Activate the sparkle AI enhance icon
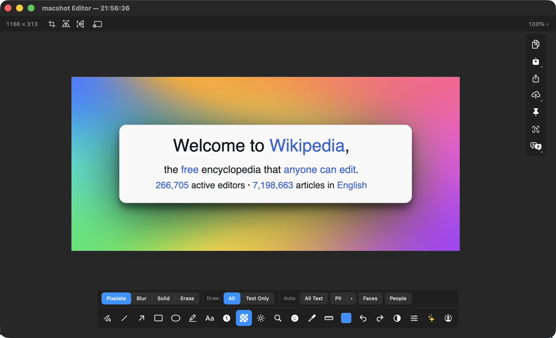The image size is (556, 338). [x=431, y=318]
